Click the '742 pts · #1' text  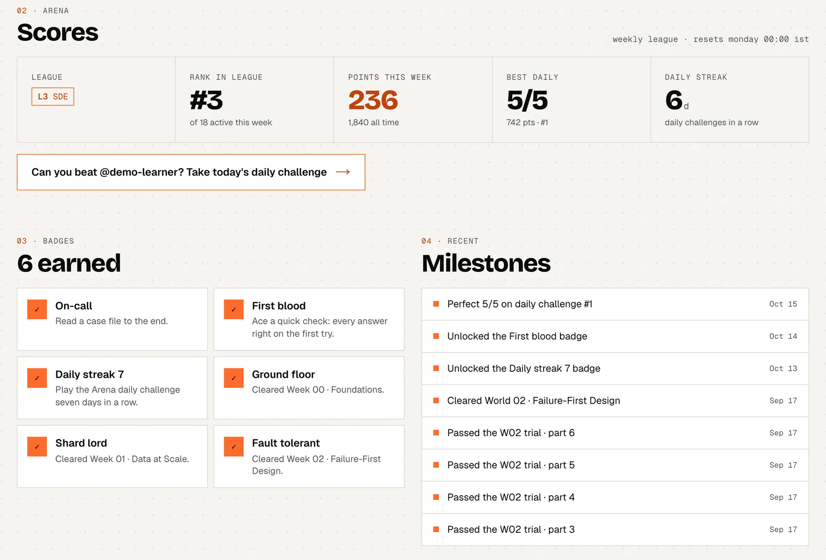[527, 123]
